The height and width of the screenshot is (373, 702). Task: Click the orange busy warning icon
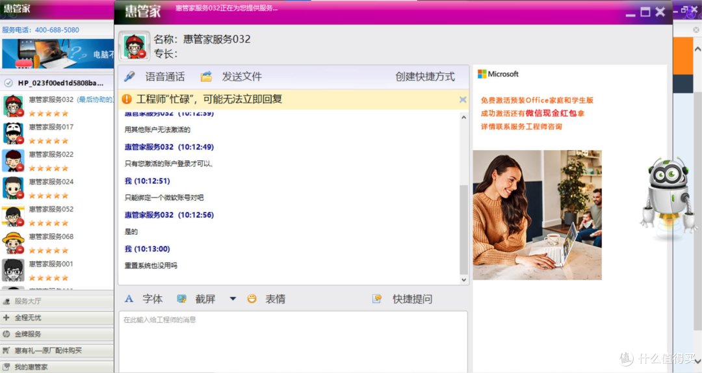tap(127, 99)
